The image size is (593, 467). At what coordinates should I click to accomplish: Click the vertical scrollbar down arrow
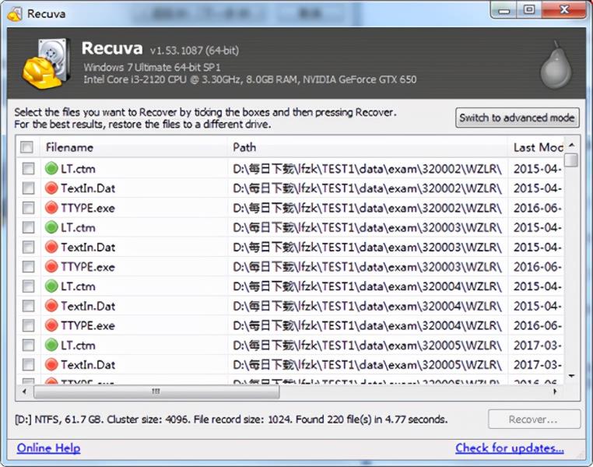pyautogui.click(x=571, y=376)
